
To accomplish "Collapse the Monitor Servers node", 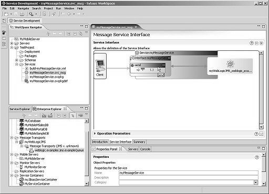I will (x=12, y=163).
